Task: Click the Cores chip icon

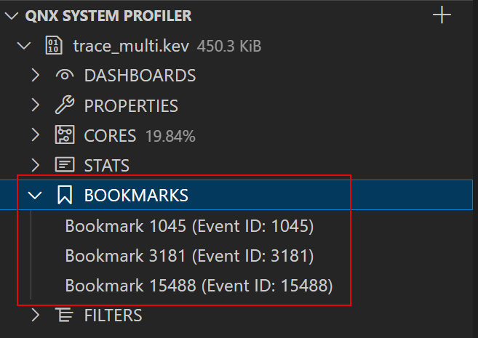Action: pyautogui.click(x=65, y=135)
